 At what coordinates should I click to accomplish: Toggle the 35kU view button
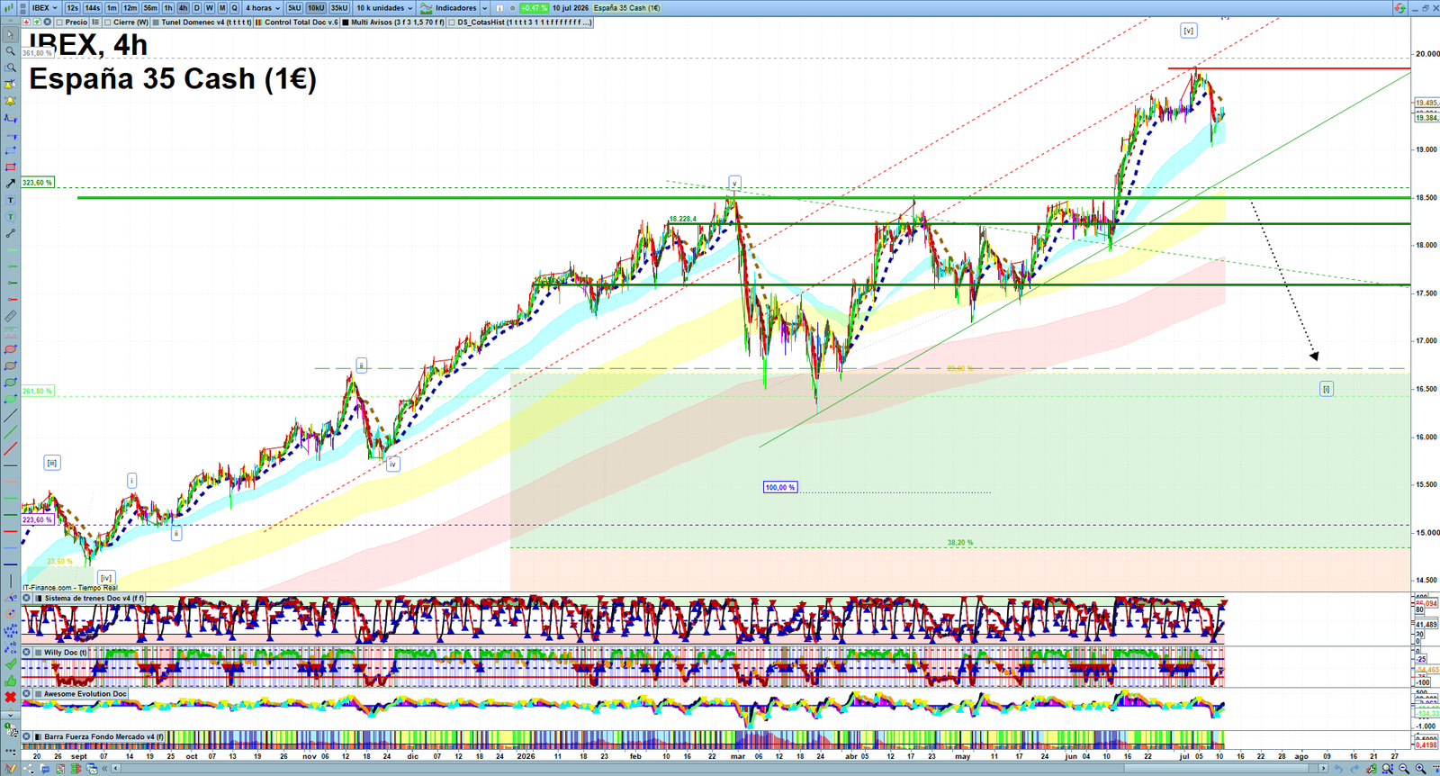[x=338, y=7]
